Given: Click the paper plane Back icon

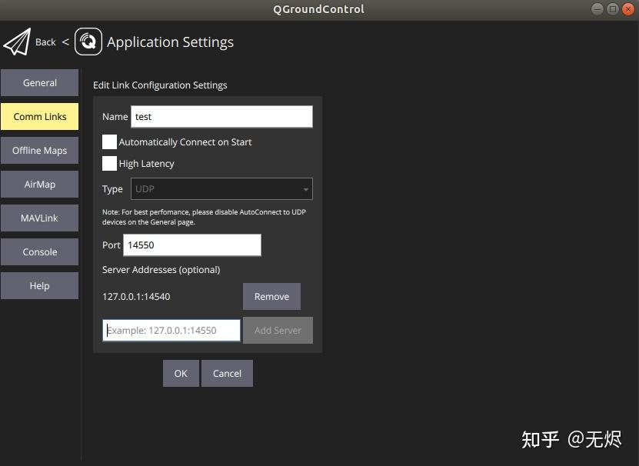Looking at the screenshot, I should pos(18,41).
